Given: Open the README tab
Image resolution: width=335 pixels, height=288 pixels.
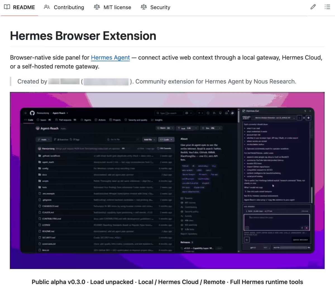Looking at the screenshot, I should [19, 7].
